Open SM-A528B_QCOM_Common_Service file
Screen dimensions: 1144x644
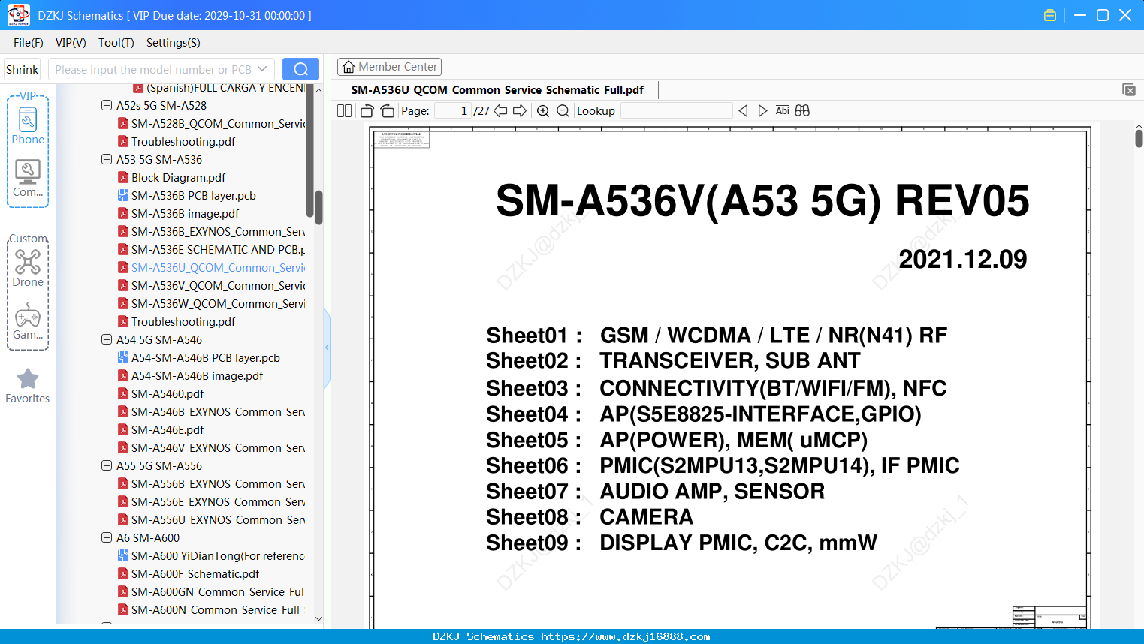point(211,124)
